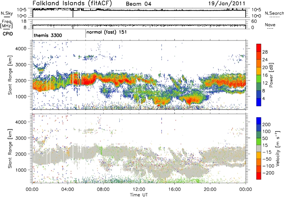Click the '20:00' time axis tick label
284x197 pixels.
pos(210,190)
